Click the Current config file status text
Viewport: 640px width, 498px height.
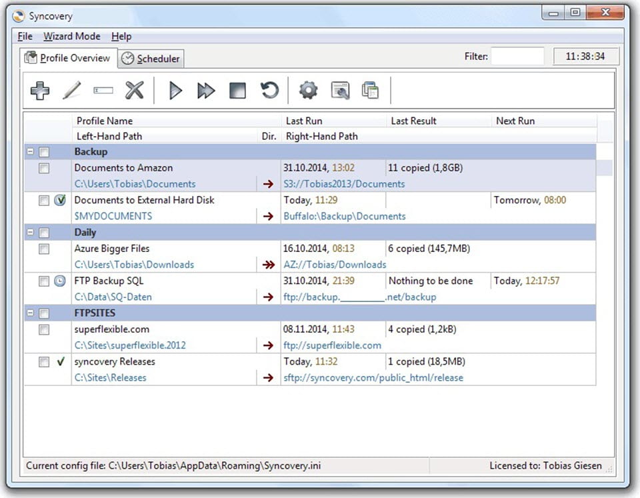coord(173,466)
